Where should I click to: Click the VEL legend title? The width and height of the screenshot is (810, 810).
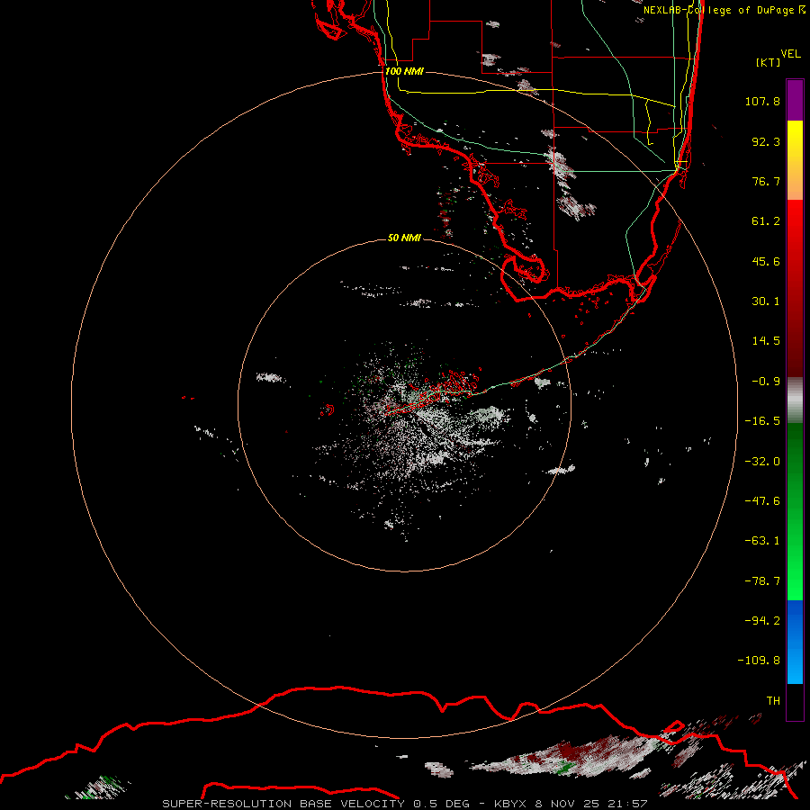(790, 53)
